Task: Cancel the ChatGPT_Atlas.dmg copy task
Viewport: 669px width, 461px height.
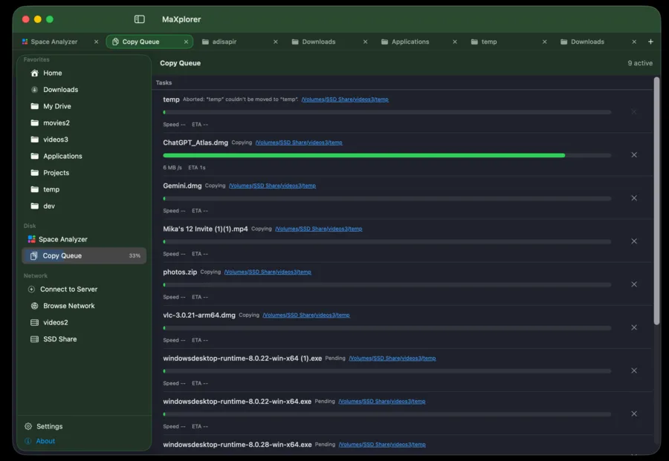Action: [634, 154]
